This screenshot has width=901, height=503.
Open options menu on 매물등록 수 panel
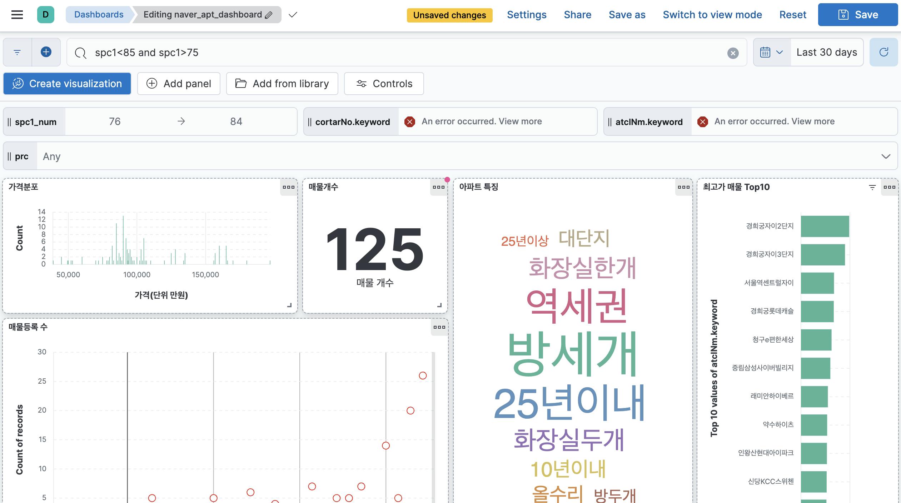point(439,327)
